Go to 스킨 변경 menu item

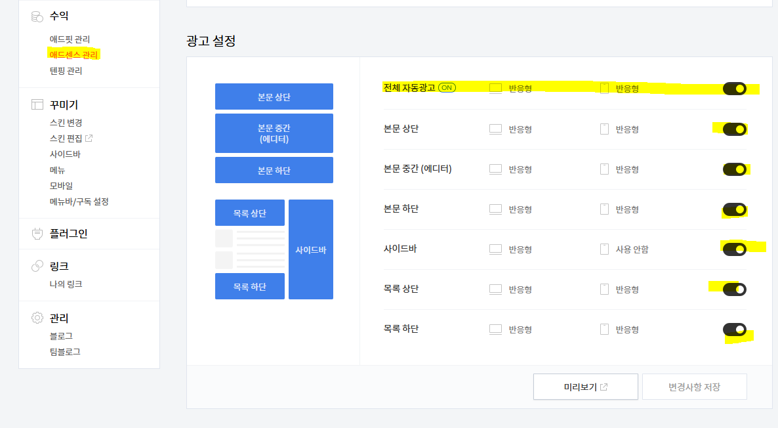(66, 123)
